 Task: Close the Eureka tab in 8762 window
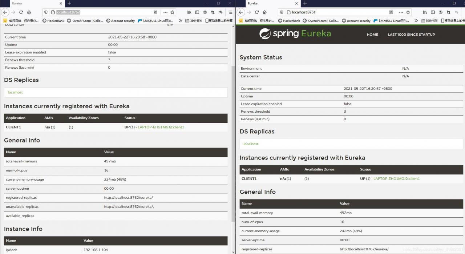(60, 3)
